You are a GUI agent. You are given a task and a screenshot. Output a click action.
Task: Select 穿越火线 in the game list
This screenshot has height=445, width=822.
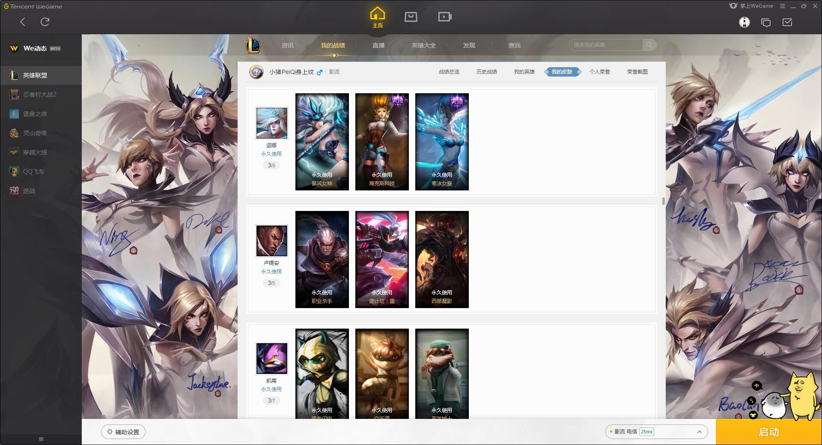pyautogui.click(x=41, y=152)
